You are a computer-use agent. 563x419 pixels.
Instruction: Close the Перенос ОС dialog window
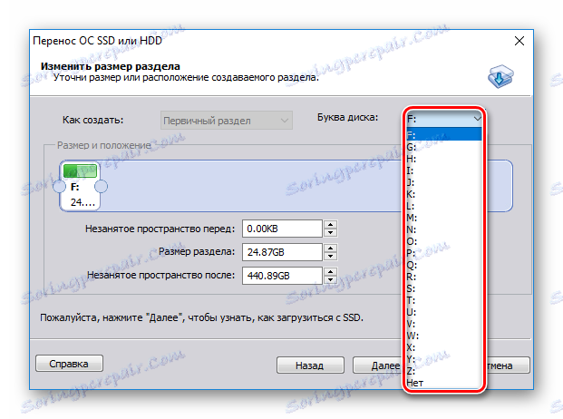tap(519, 41)
